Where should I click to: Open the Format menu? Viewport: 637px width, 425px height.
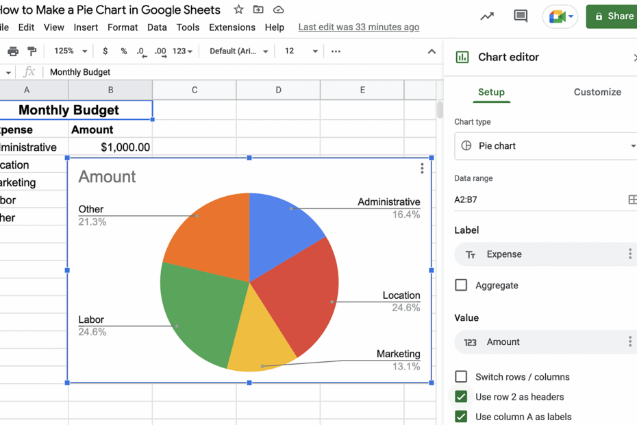tap(123, 27)
